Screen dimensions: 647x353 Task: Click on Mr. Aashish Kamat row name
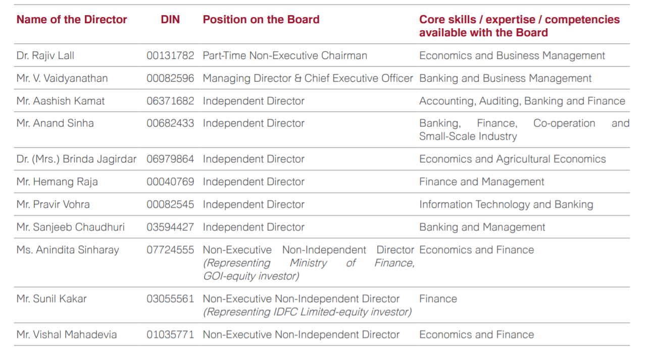point(61,101)
